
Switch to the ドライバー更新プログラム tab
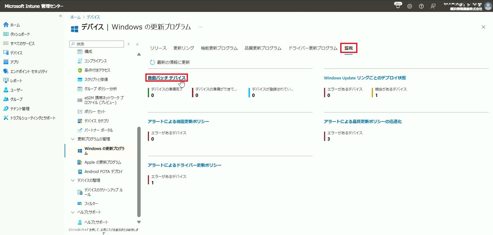(313, 48)
